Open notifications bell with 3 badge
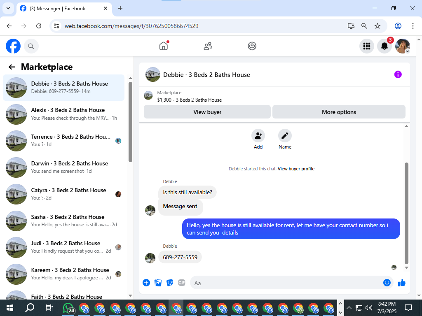The width and height of the screenshot is (422, 316). (x=384, y=46)
